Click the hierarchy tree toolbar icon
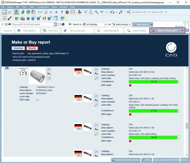 pyautogui.click(x=91, y=12)
